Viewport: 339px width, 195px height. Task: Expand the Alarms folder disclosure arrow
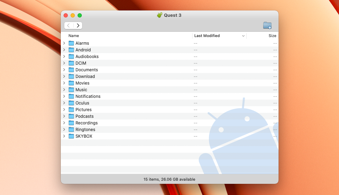point(64,43)
